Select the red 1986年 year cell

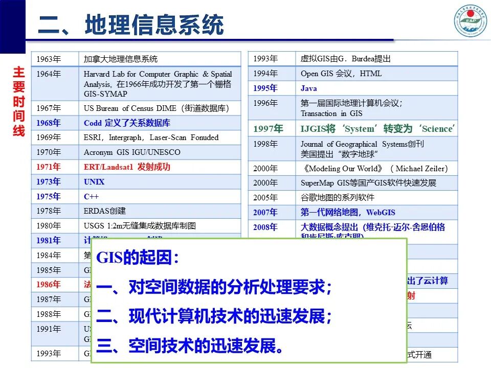tap(55, 285)
